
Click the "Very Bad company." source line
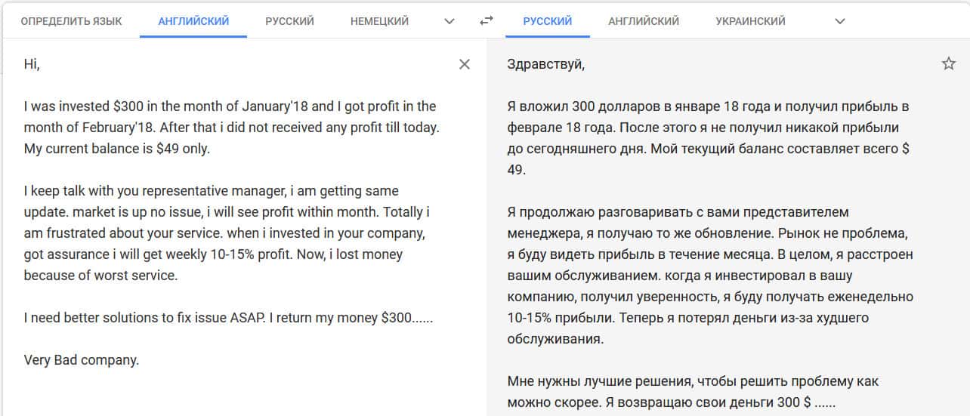(82, 360)
